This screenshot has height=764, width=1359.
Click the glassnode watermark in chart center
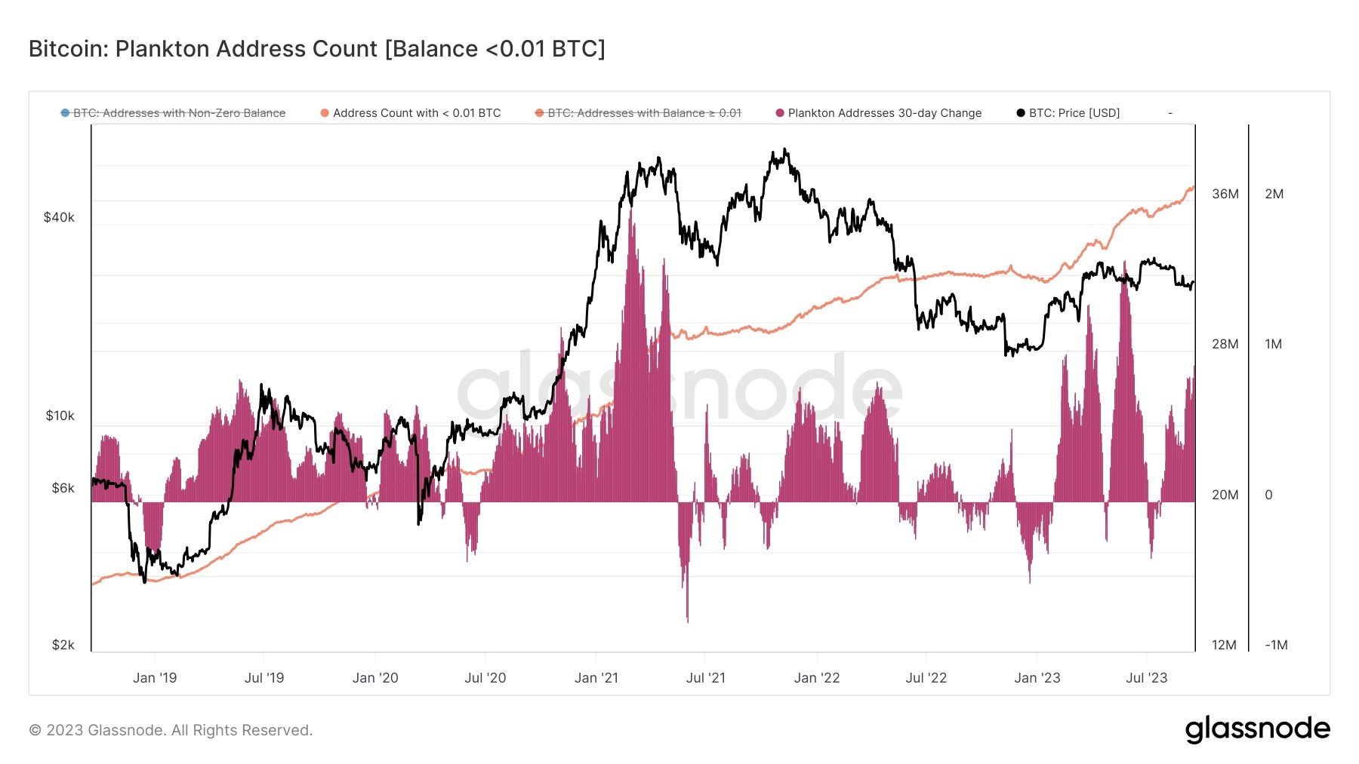pyautogui.click(x=679, y=388)
